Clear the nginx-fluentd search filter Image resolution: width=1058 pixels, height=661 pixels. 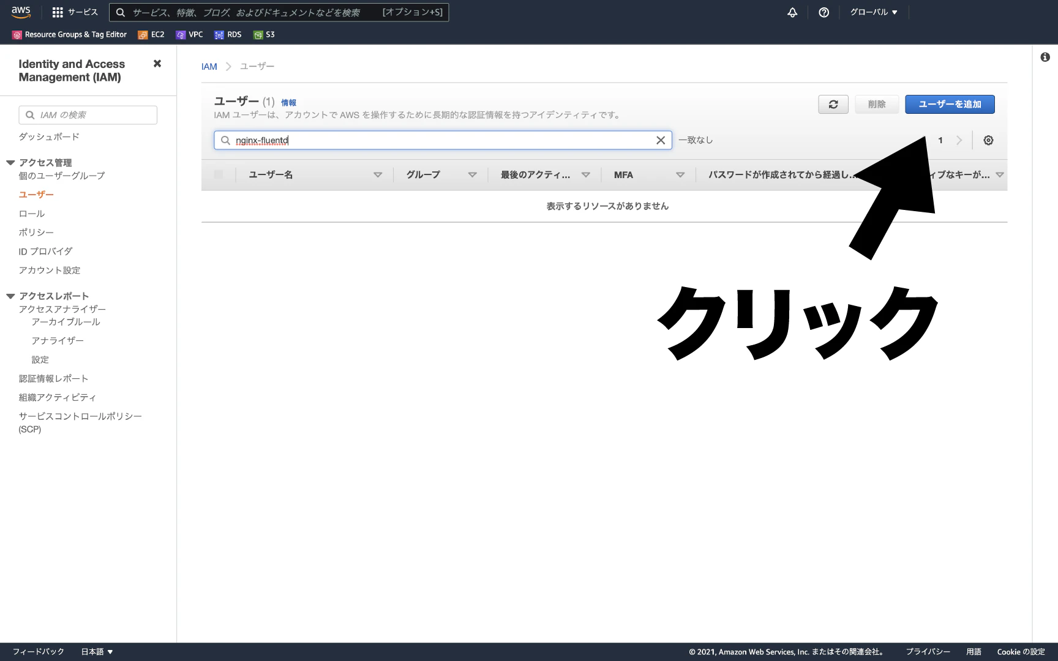click(661, 140)
